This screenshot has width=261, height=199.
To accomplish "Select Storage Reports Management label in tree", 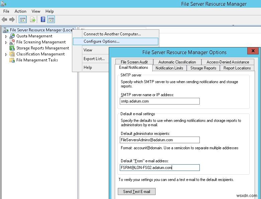I will [42, 48].
